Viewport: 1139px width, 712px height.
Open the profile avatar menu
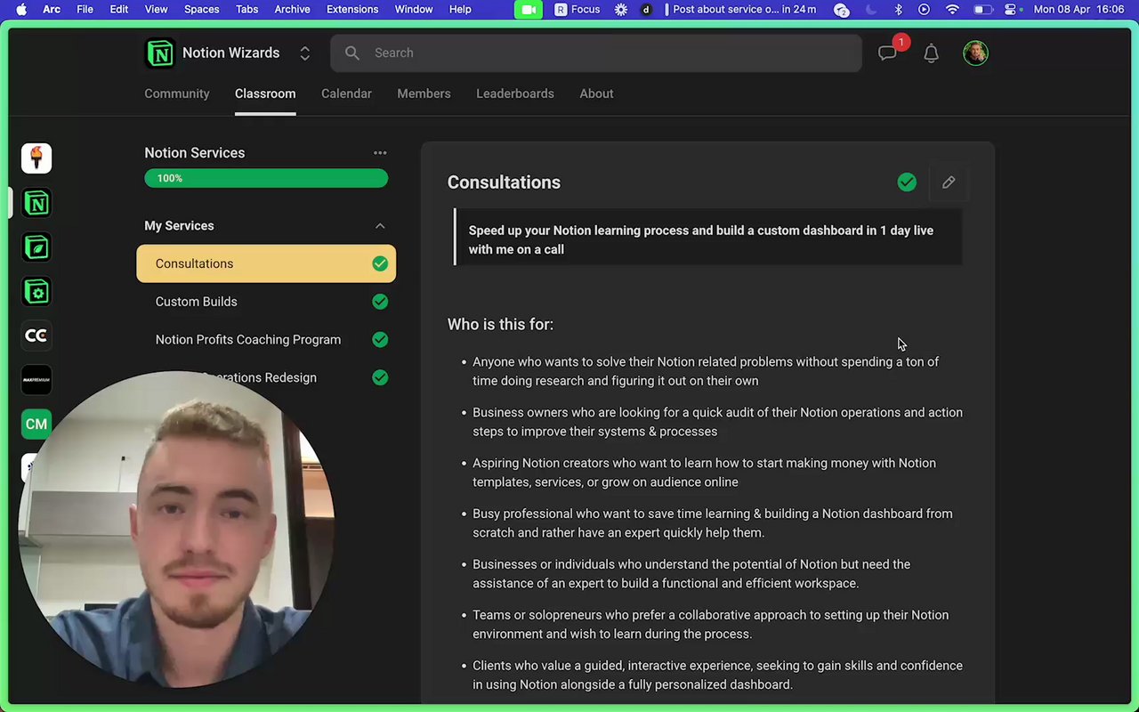point(975,53)
